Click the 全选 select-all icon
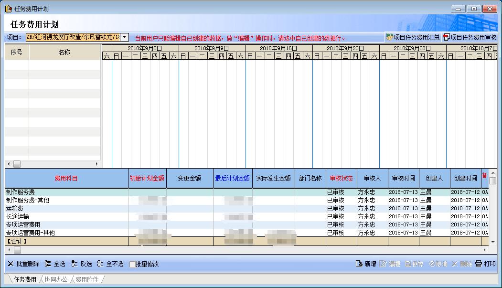 pyautogui.click(x=48, y=264)
